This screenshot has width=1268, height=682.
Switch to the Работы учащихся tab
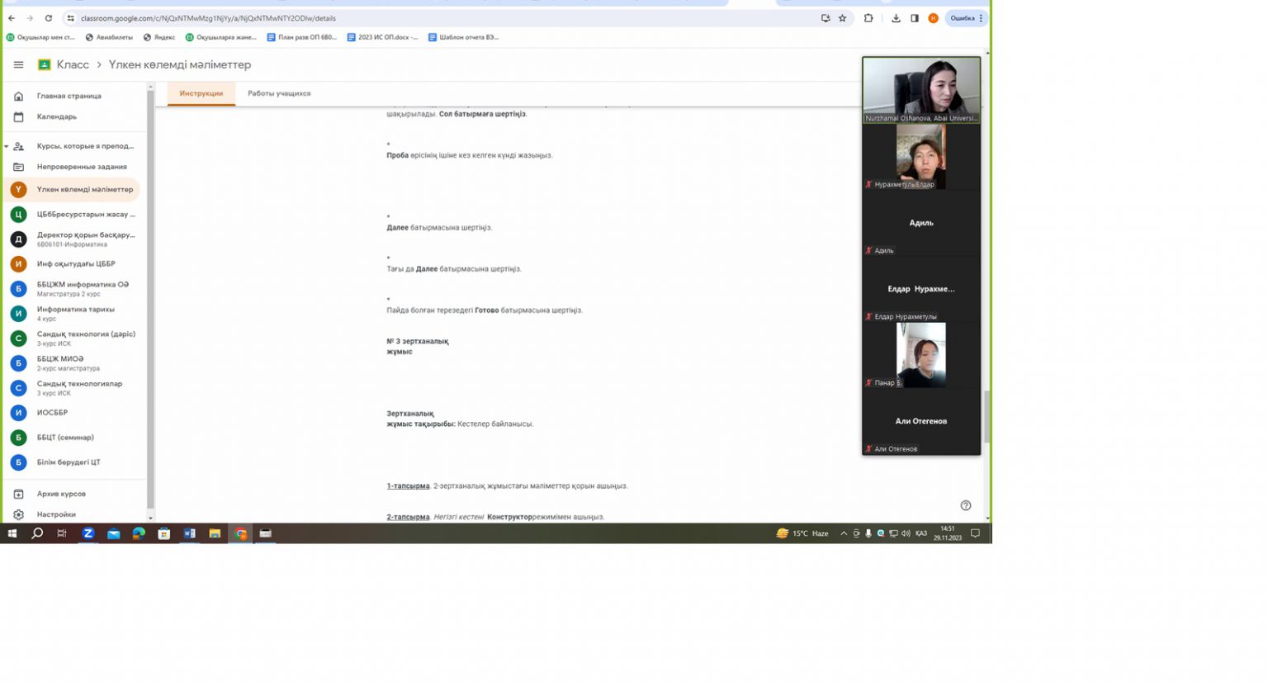tap(279, 93)
